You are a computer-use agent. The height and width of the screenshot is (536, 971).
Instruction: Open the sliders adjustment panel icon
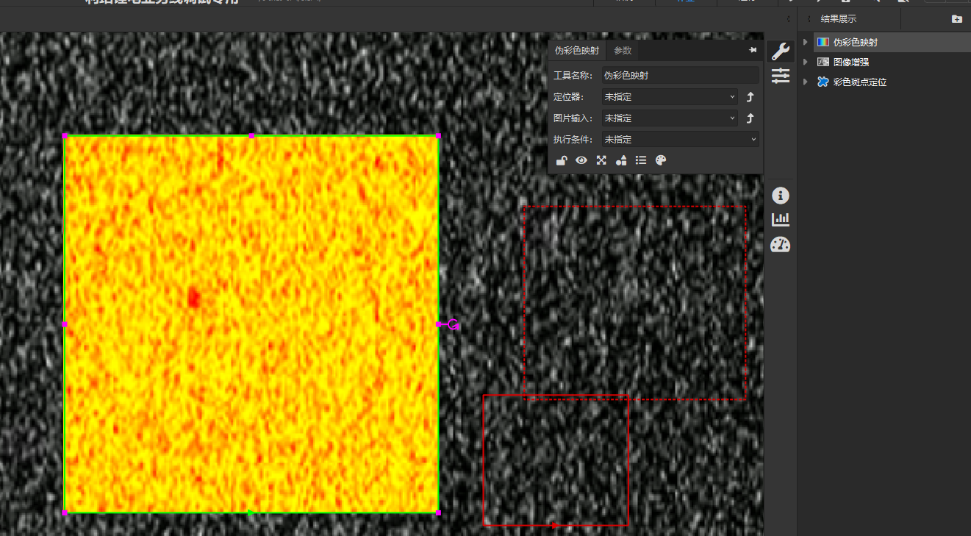point(780,75)
